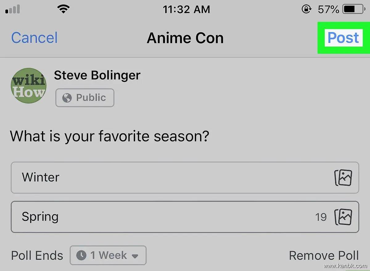Viewport: 370px width, 271px height.
Task: Tap the add photo icon for Spring
Action: pyautogui.click(x=343, y=217)
